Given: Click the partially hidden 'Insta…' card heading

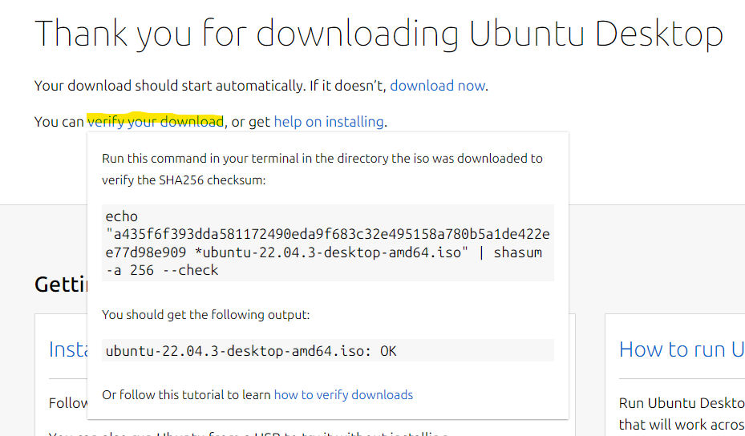Looking at the screenshot, I should (68, 349).
